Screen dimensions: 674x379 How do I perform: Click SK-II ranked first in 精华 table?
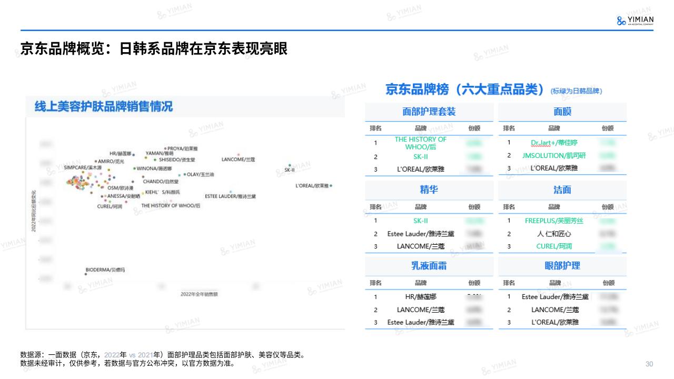(421, 221)
